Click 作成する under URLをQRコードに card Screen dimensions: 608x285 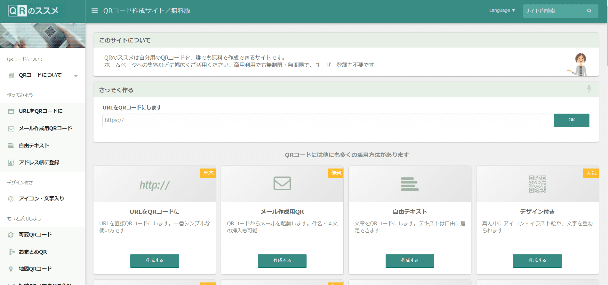pos(155,261)
